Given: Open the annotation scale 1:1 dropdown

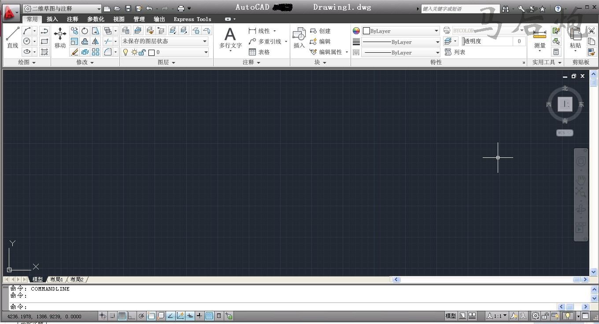Looking at the screenshot, I should tap(497, 316).
